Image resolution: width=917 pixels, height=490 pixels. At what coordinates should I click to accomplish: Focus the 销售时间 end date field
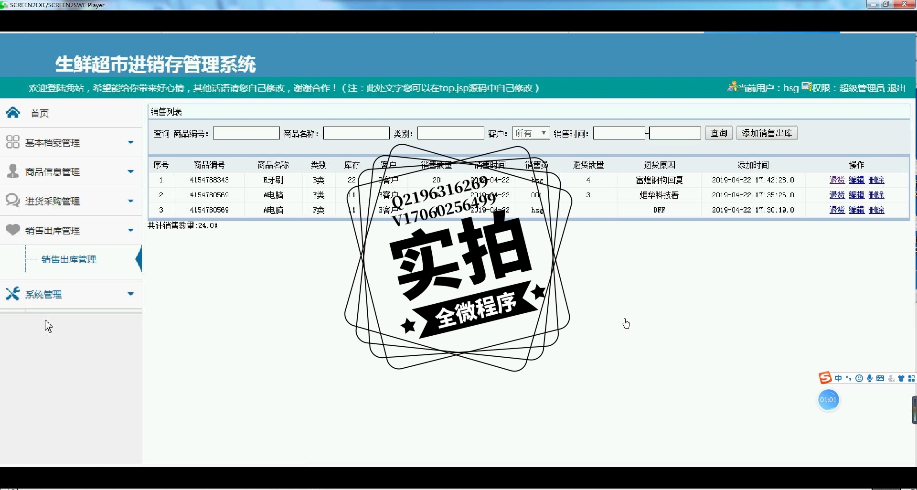coord(675,133)
